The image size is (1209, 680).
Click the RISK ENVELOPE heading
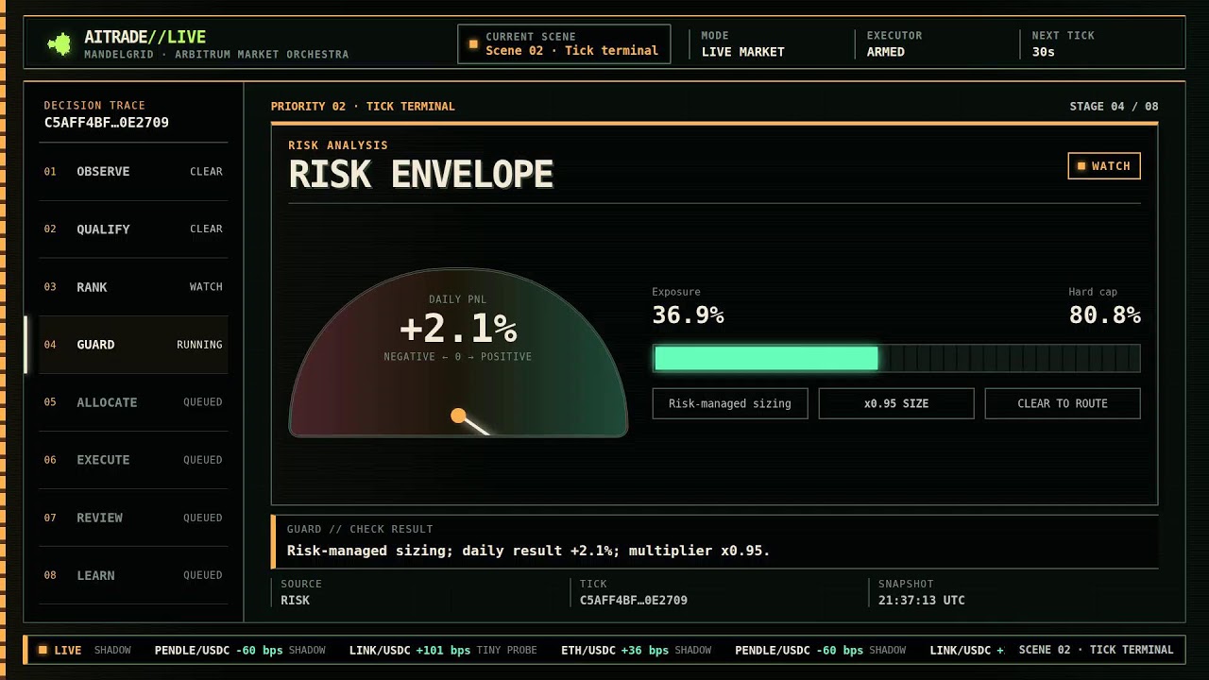tap(421, 175)
